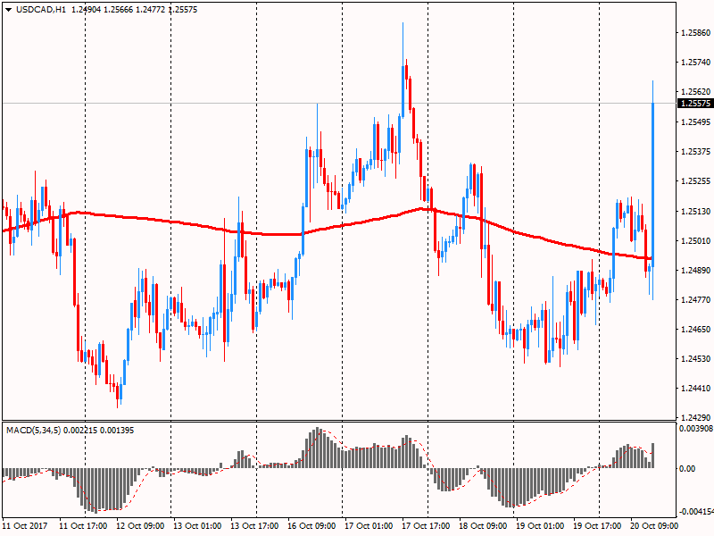Image resolution: width=714 pixels, height=536 pixels.
Task: Click MACD scale zero level 0.00
Action: click(x=687, y=468)
